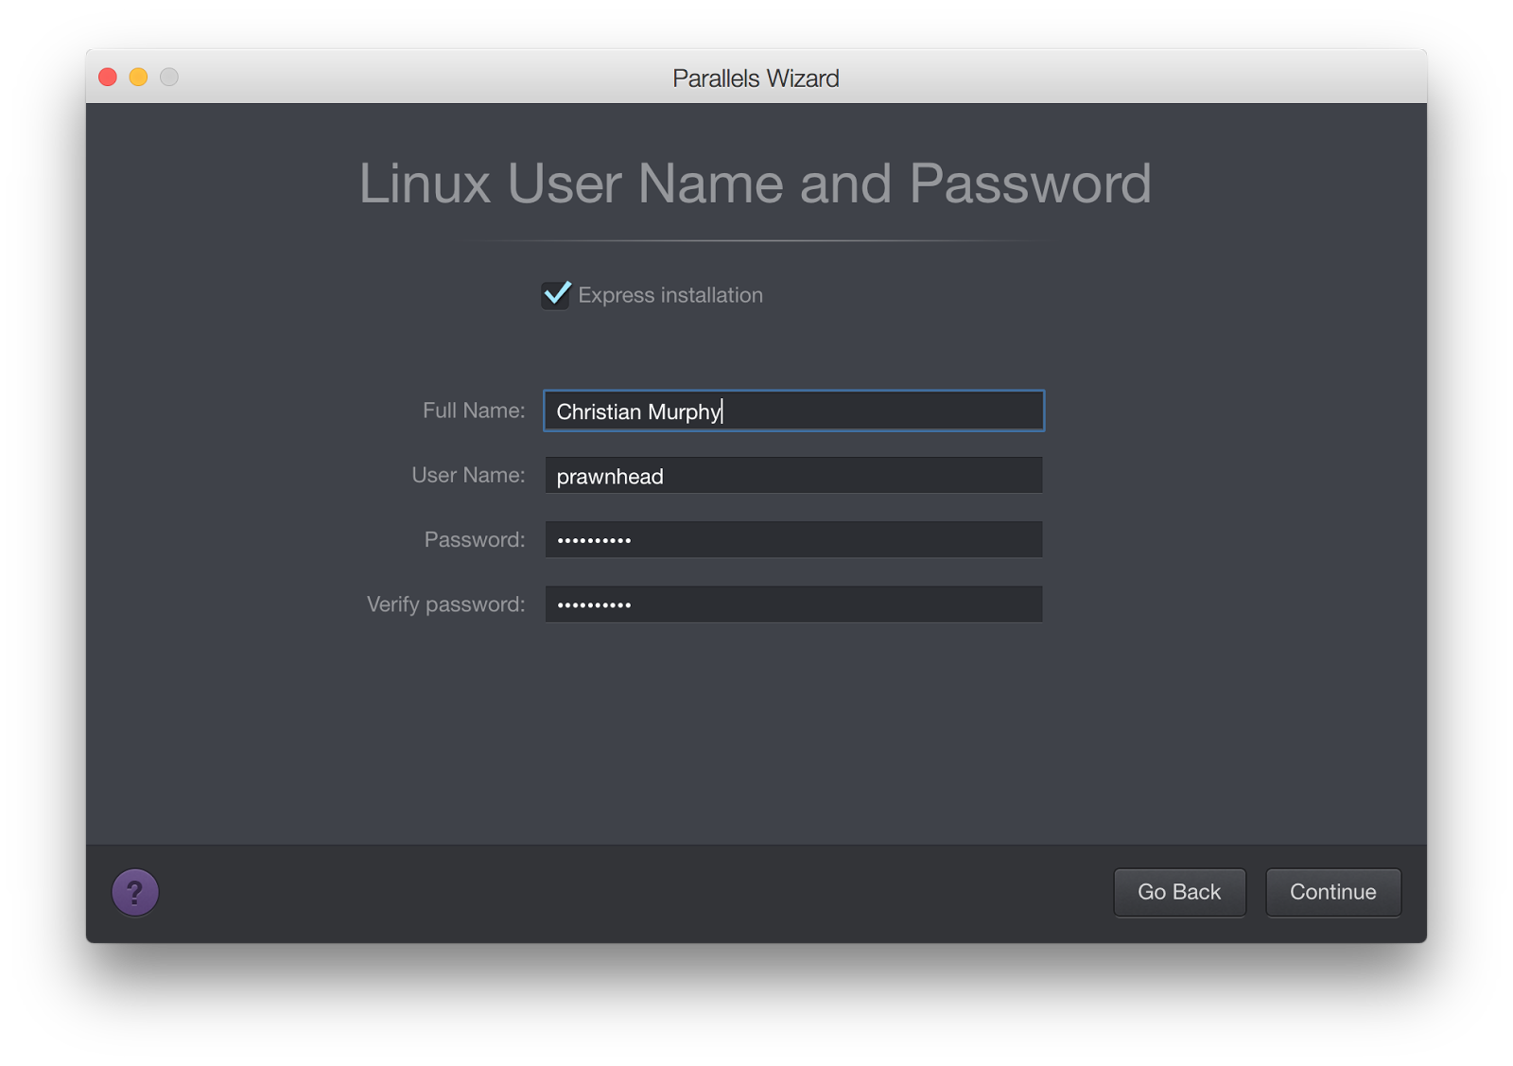Click the Parallels Wizard title bar text

click(x=756, y=79)
